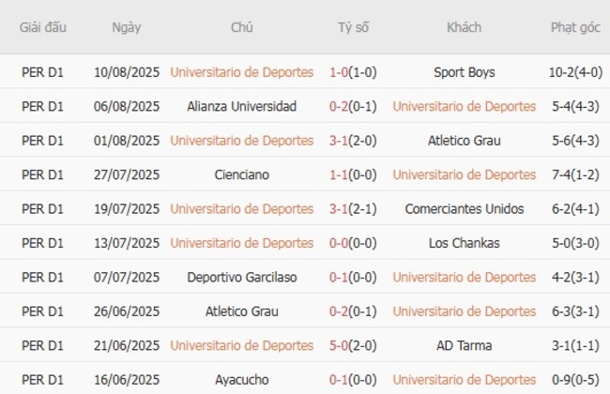Select the 10/08/2025 date cell
The height and width of the screenshot is (394, 610).
(x=127, y=72)
